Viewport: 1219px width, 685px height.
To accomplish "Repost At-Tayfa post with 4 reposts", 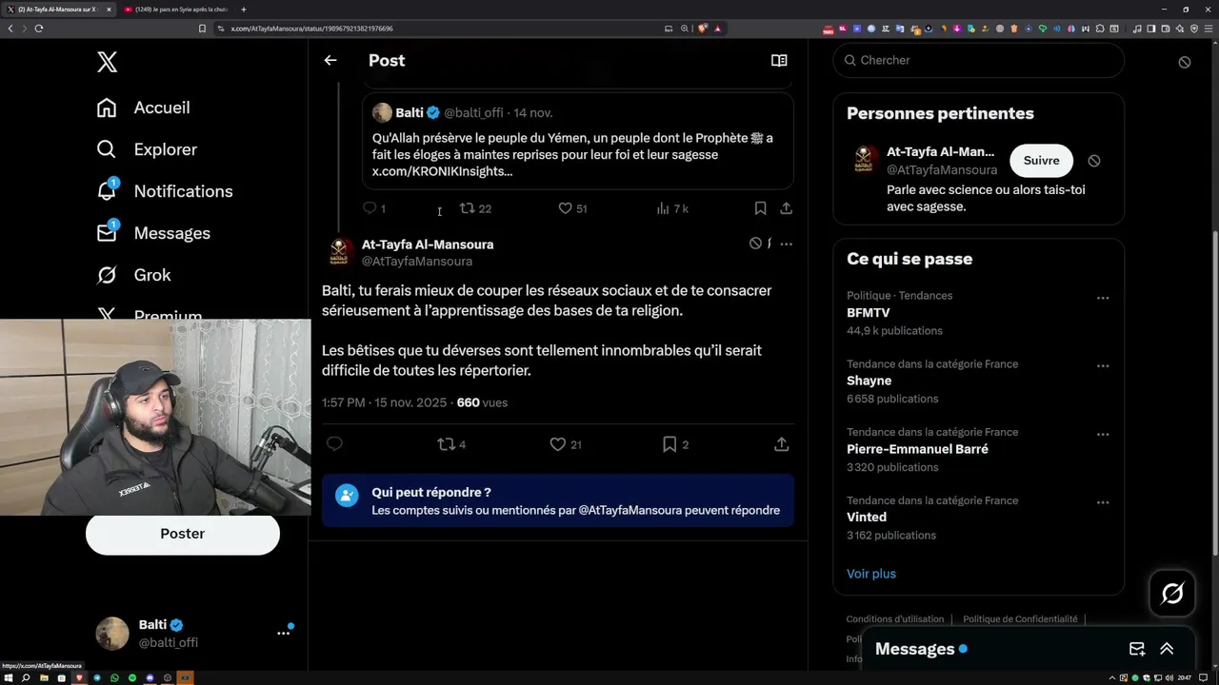I will 451,444.
